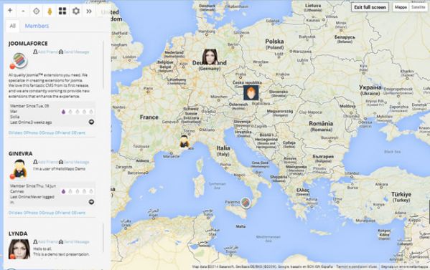
Task: Click Exit full screen button
Action: coord(370,7)
